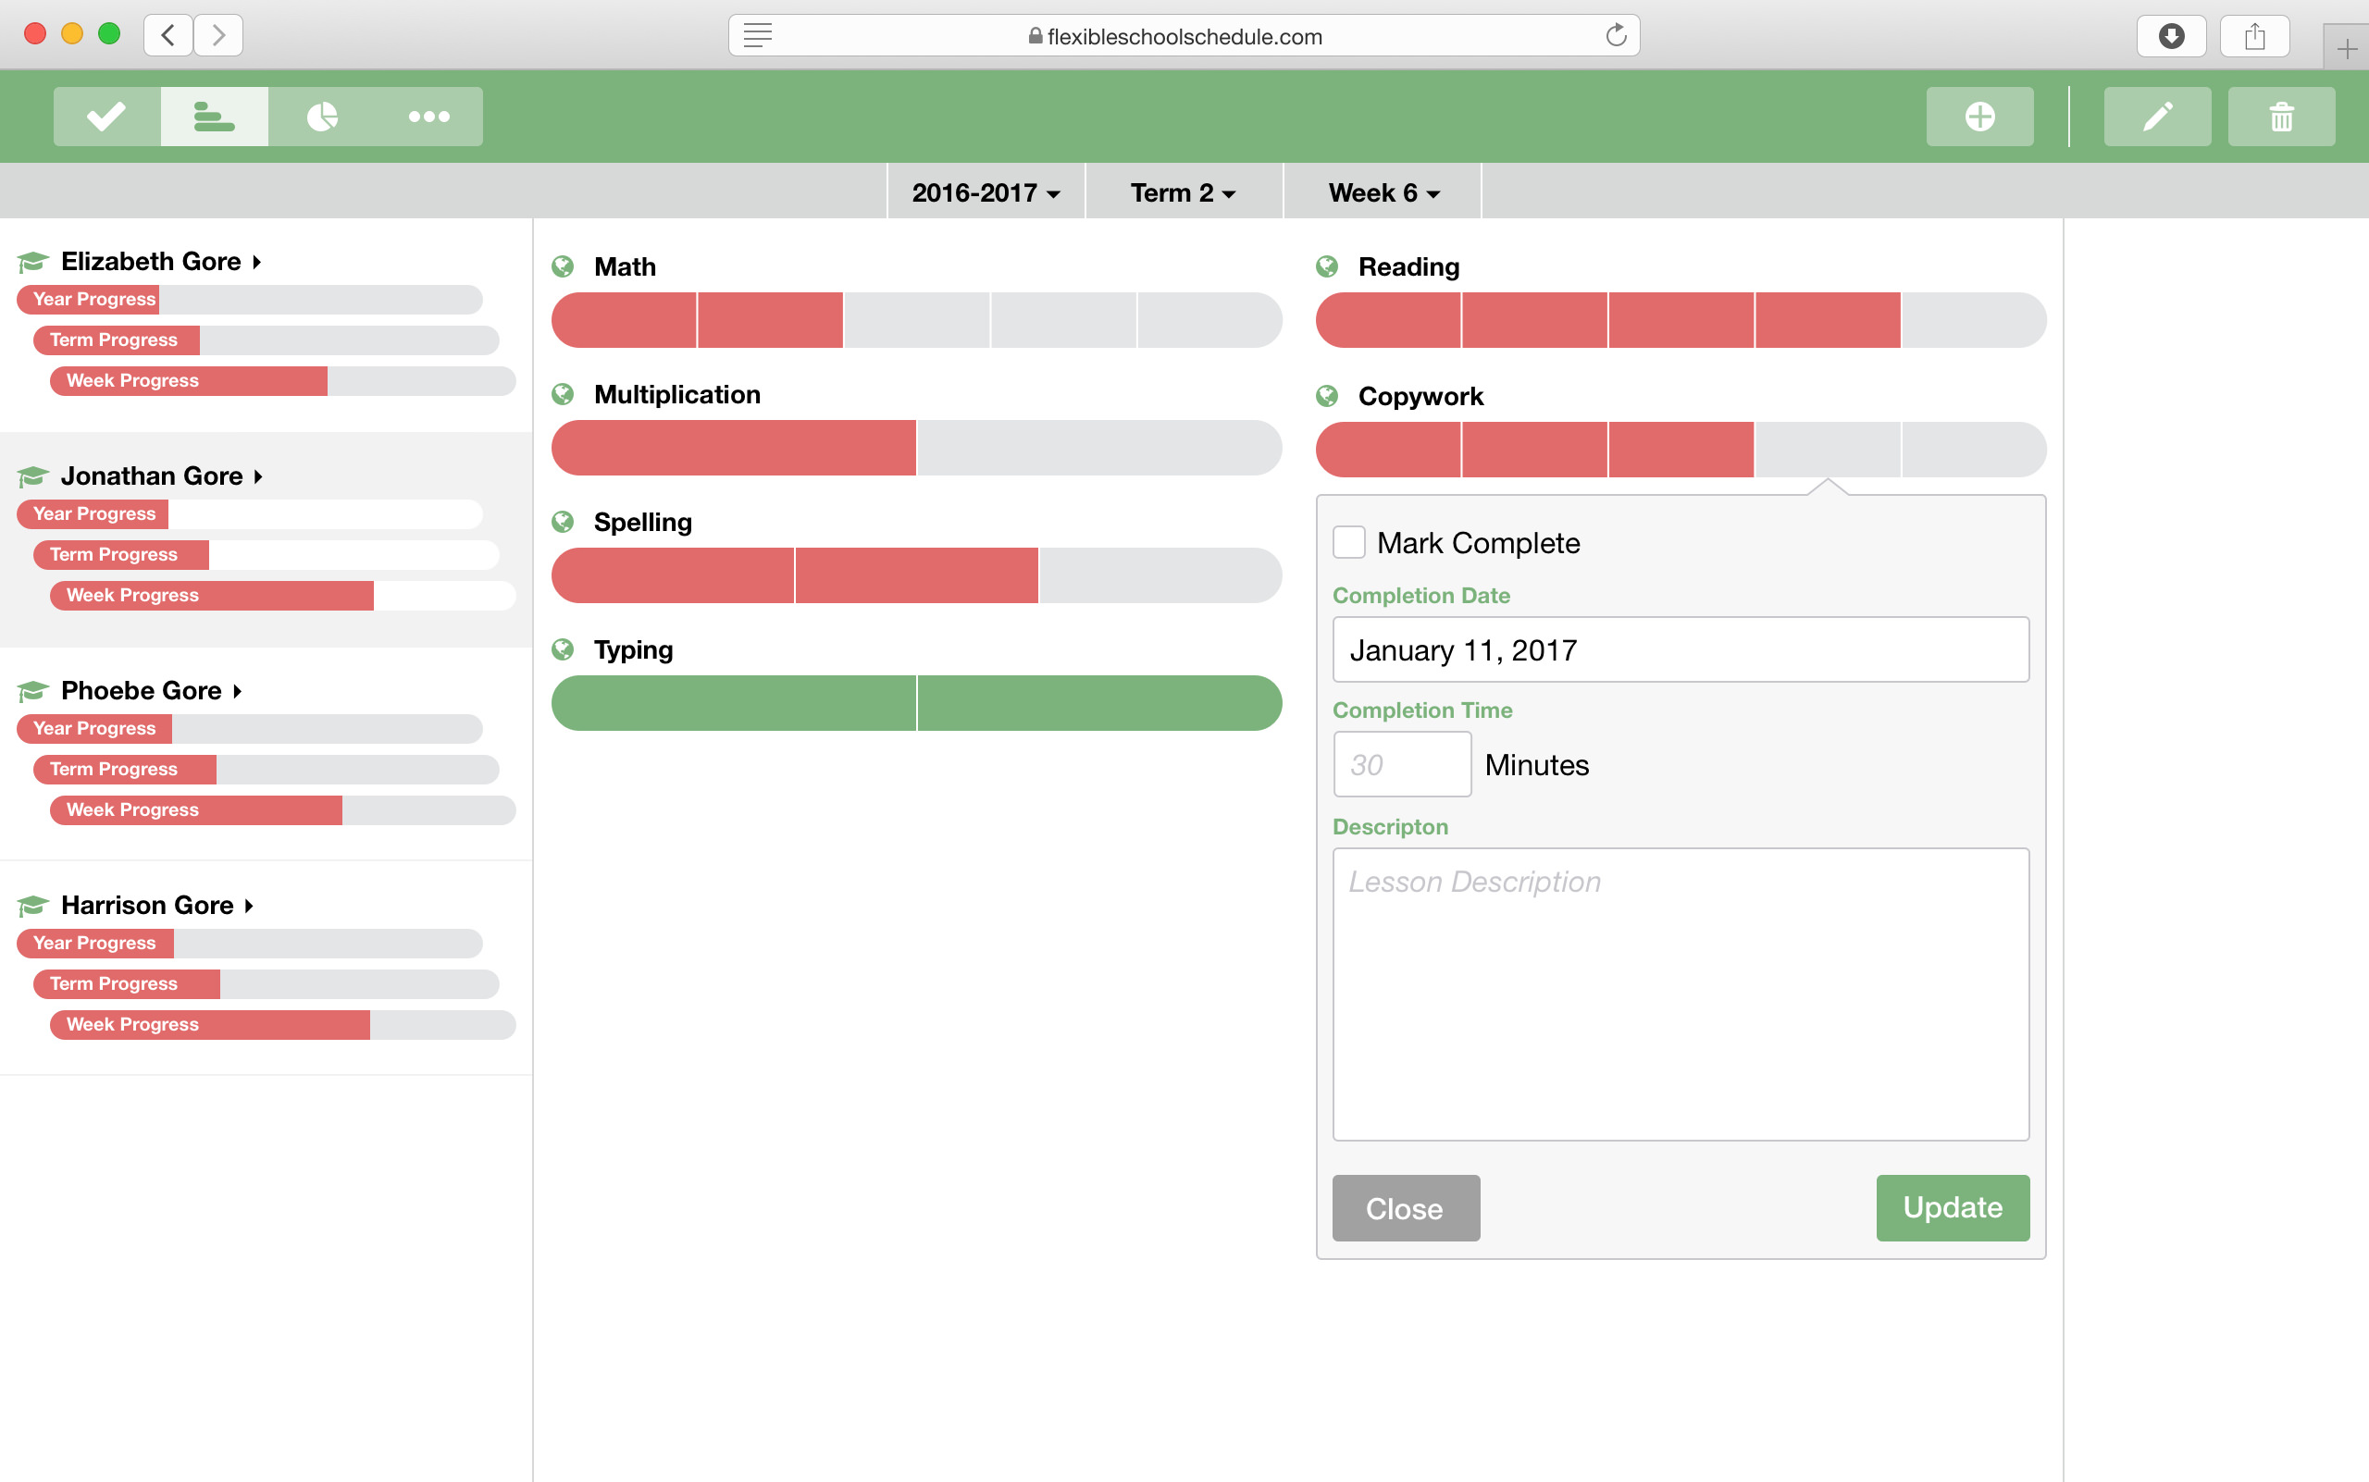Screen dimensions: 2369x1482
Task: Click the graduation cap next to Phoebe Gore
Action: point(31,690)
